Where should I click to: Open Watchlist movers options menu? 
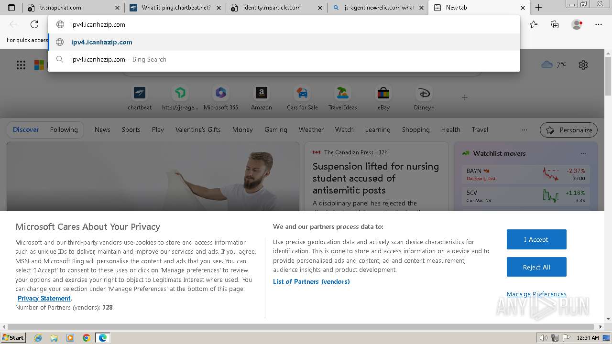(x=583, y=153)
